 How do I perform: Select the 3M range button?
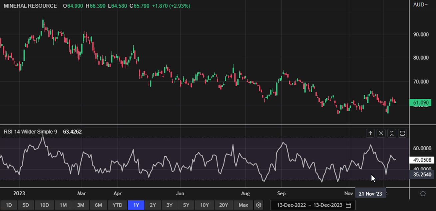click(x=81, y=205)
